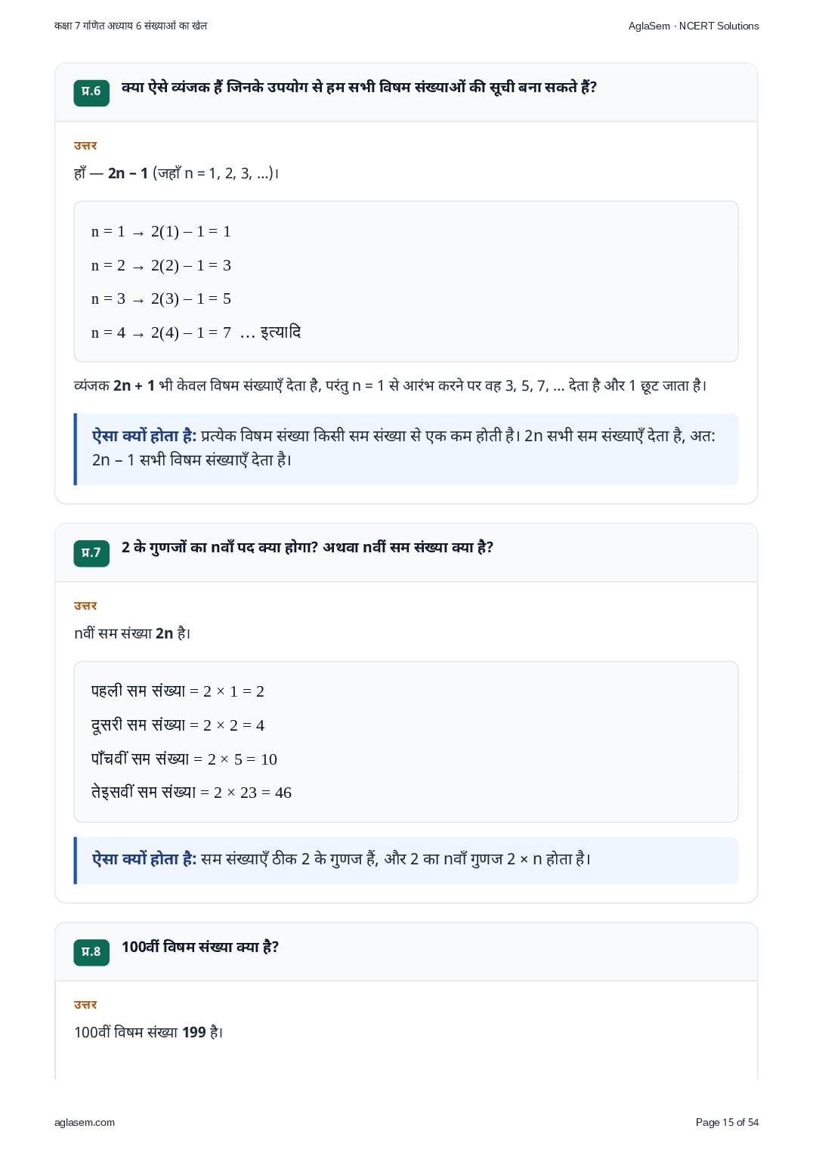
Task: Click the line पहली सम संख्या = 2 × 1
Action: coord(178,691)
